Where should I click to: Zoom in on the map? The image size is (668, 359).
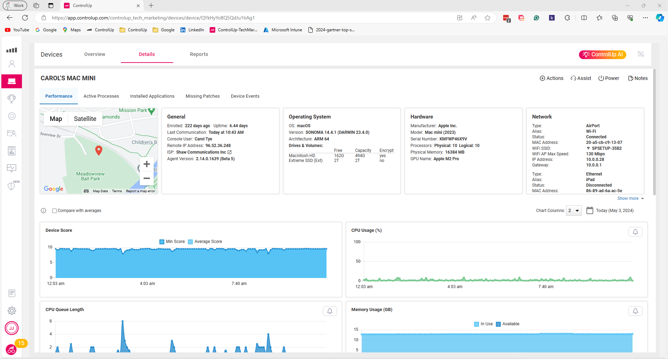point(147,164)
